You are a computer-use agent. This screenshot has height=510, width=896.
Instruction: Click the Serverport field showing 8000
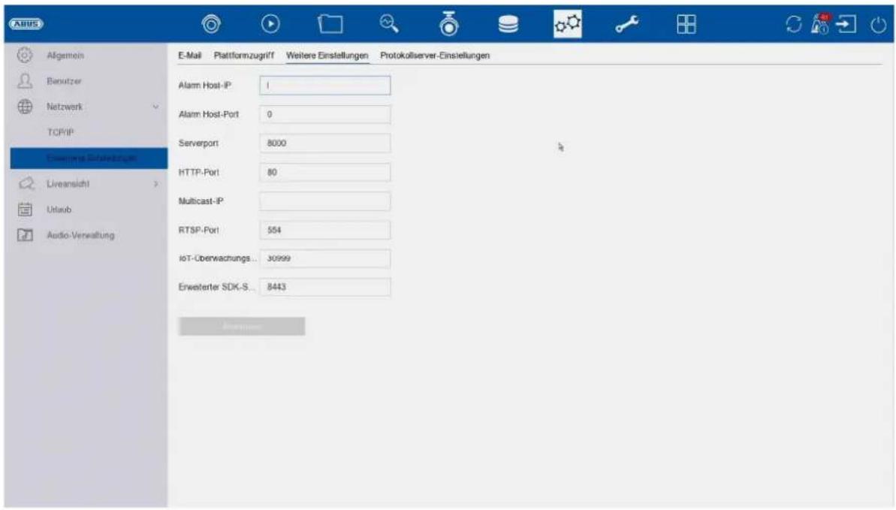click(325, 143)
